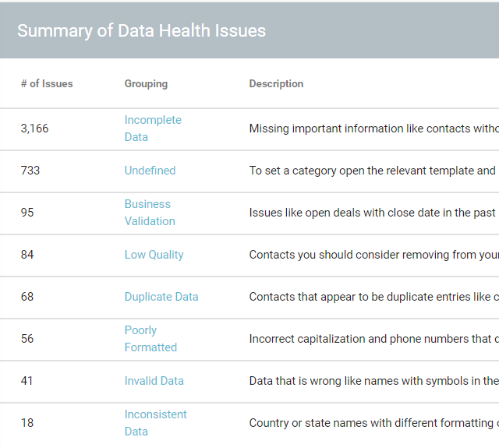Open the Invalid Data grouping link
The height and width of the screenshot is (444, 499).
click(154, 381)
